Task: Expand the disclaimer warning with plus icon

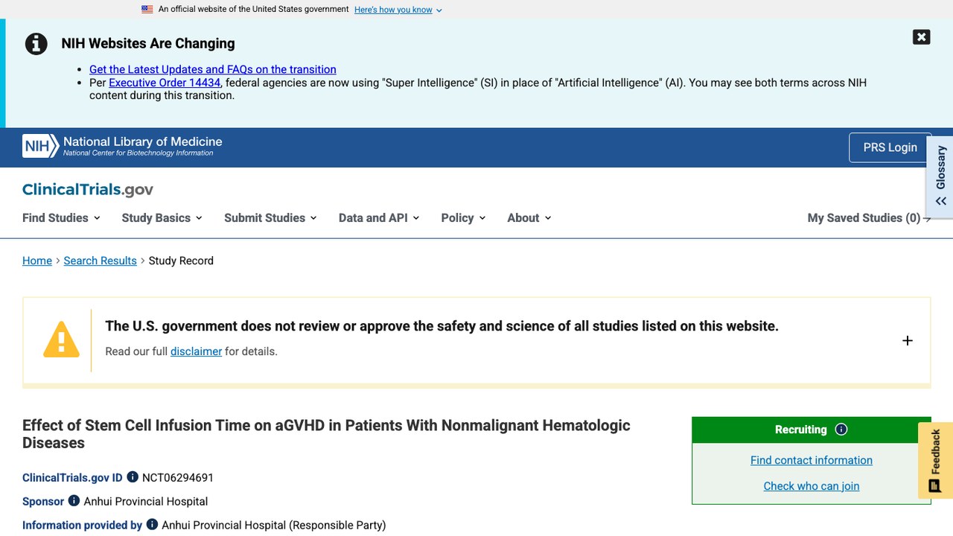Action: 907,340
